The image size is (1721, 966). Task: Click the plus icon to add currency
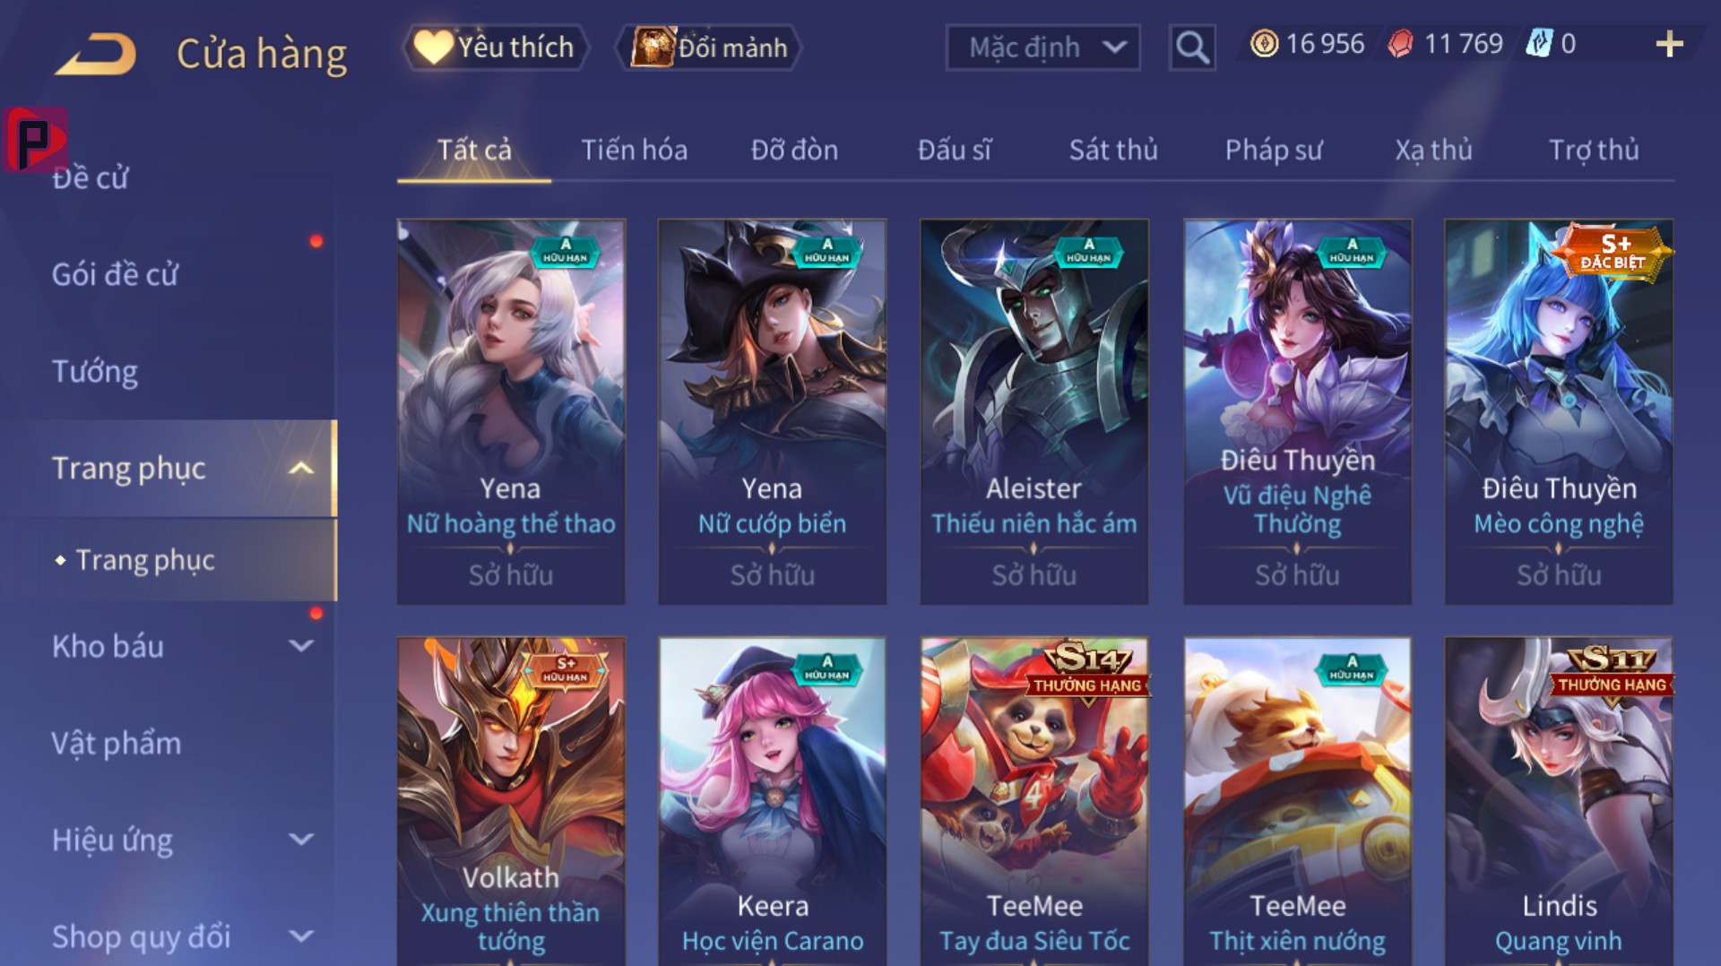click(x=1669, y=44)
